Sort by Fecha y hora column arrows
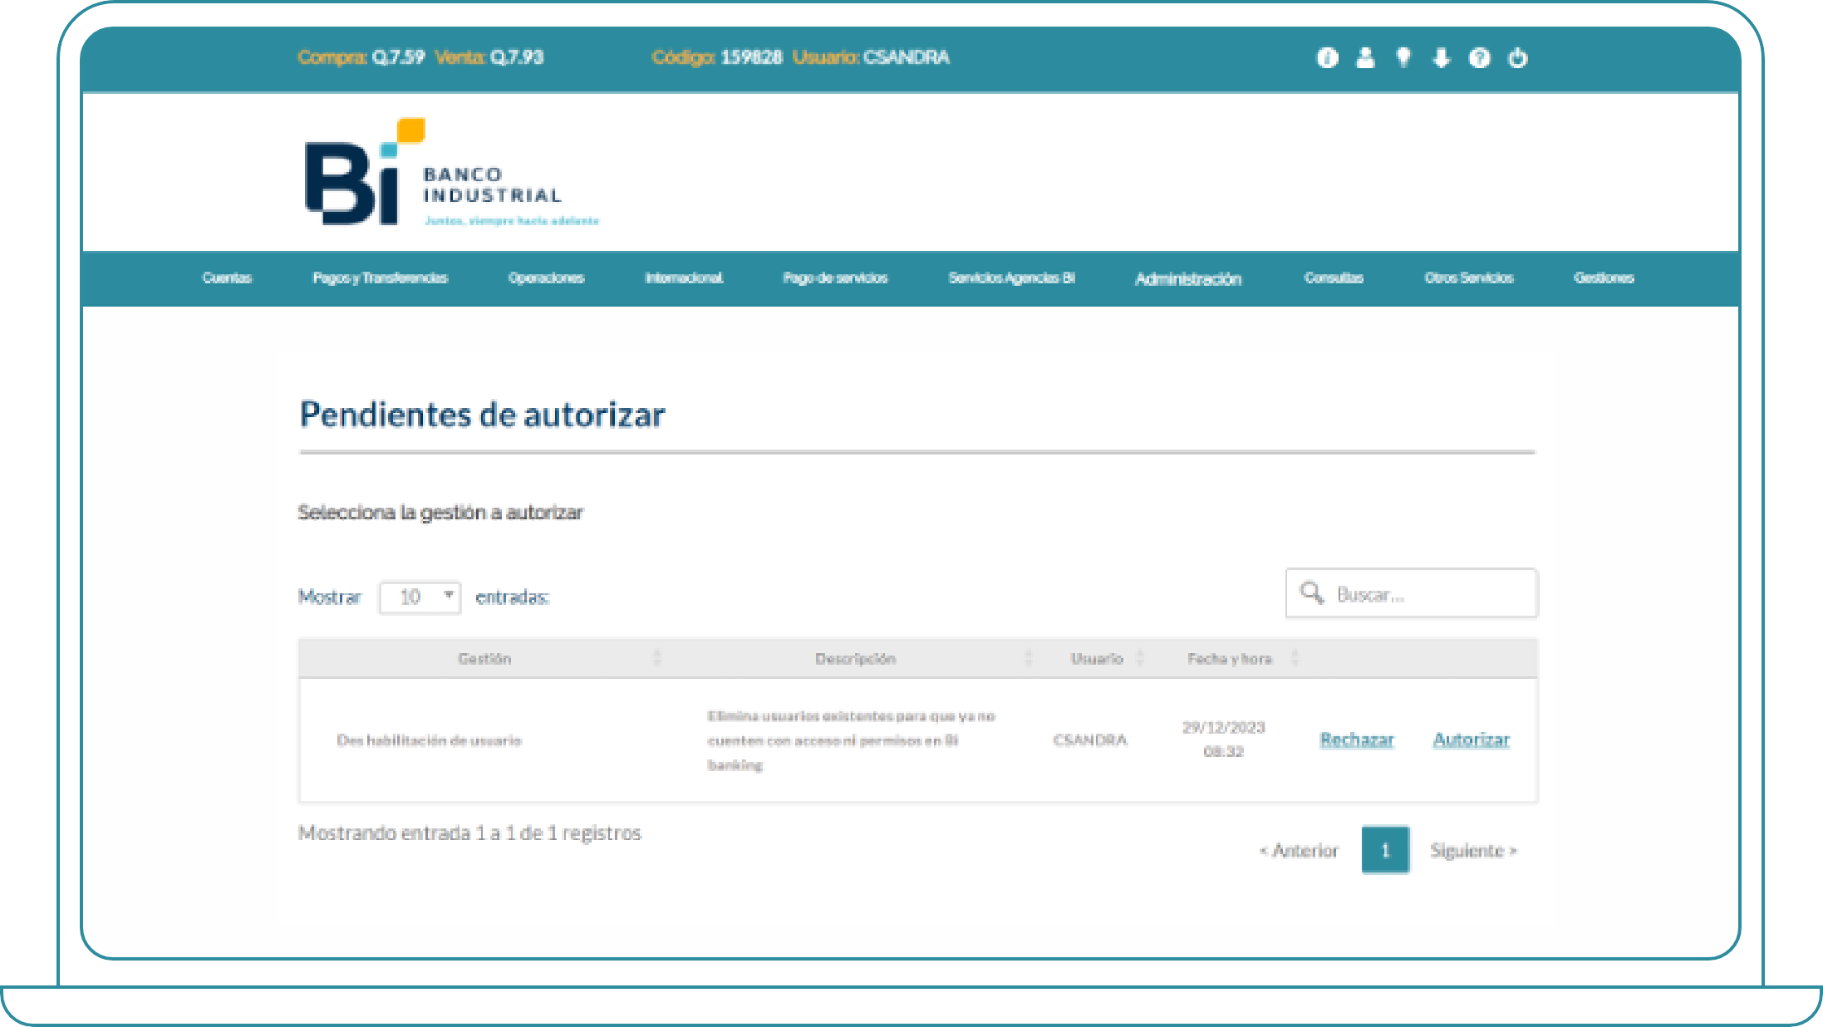 pyautogui.click(x=1295, y=658)
